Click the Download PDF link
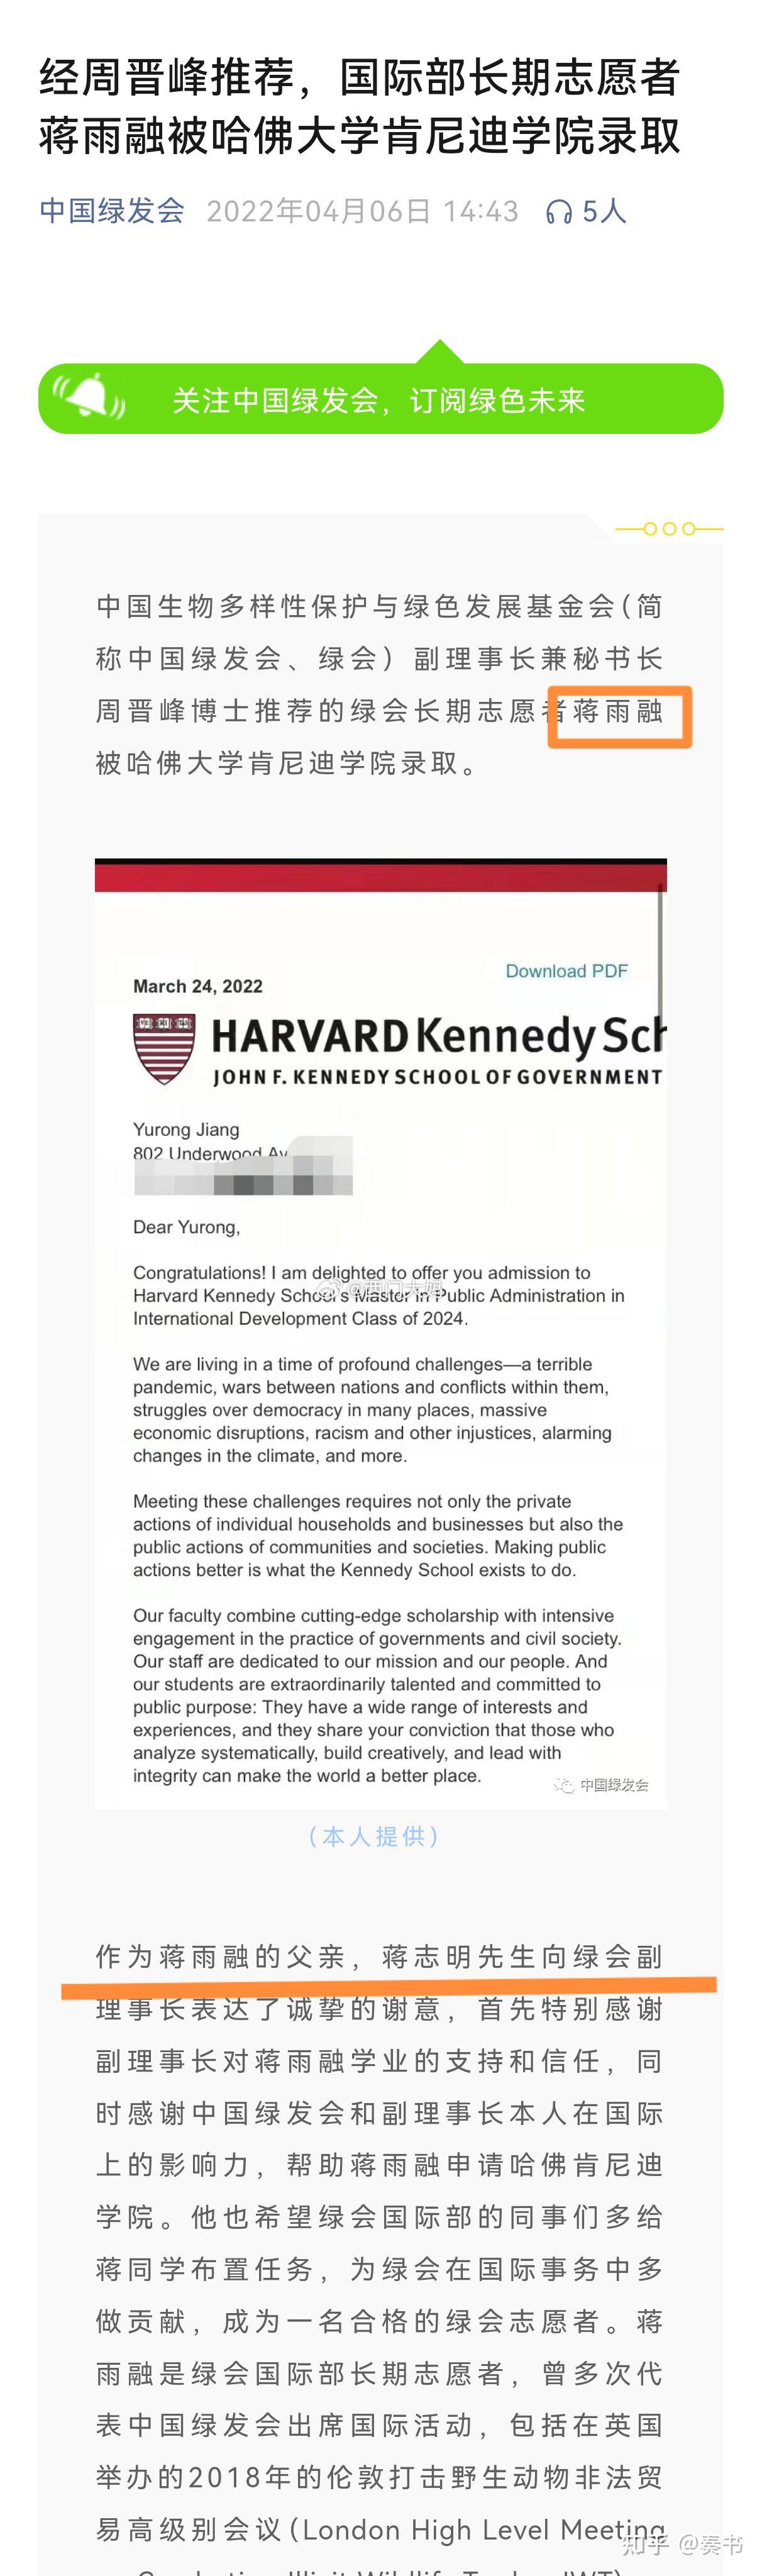This screenshot has width=762, height=2576. click(x=566, y=971)
